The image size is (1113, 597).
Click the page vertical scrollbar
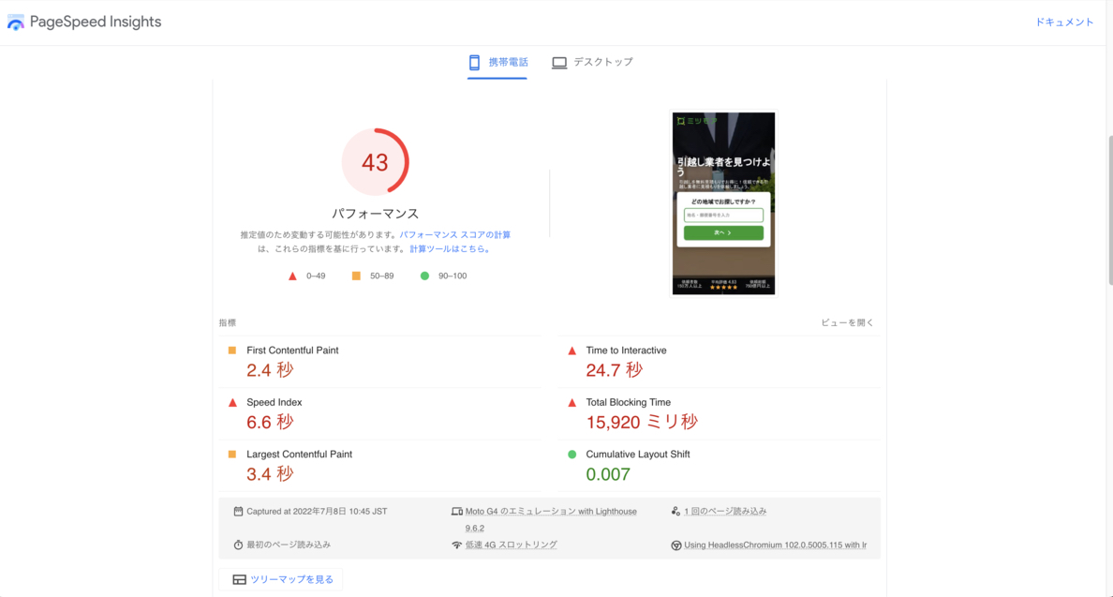[x=1109, y=210]
